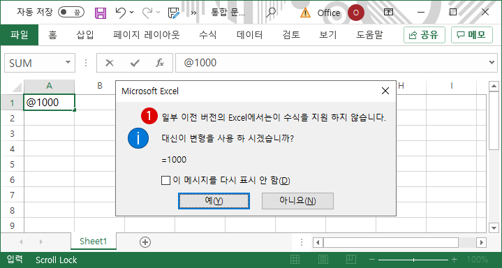Open the 데이터 ribbon tab

250,35
